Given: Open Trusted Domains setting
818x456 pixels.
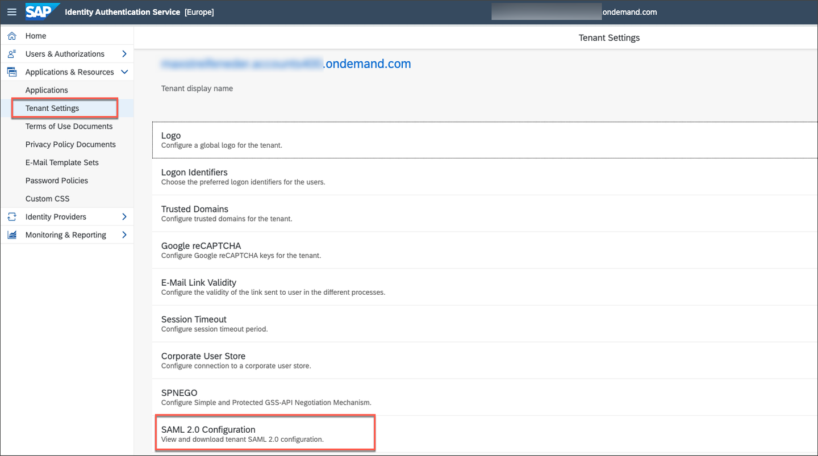Looking at the screenshot, I should 485,214.
